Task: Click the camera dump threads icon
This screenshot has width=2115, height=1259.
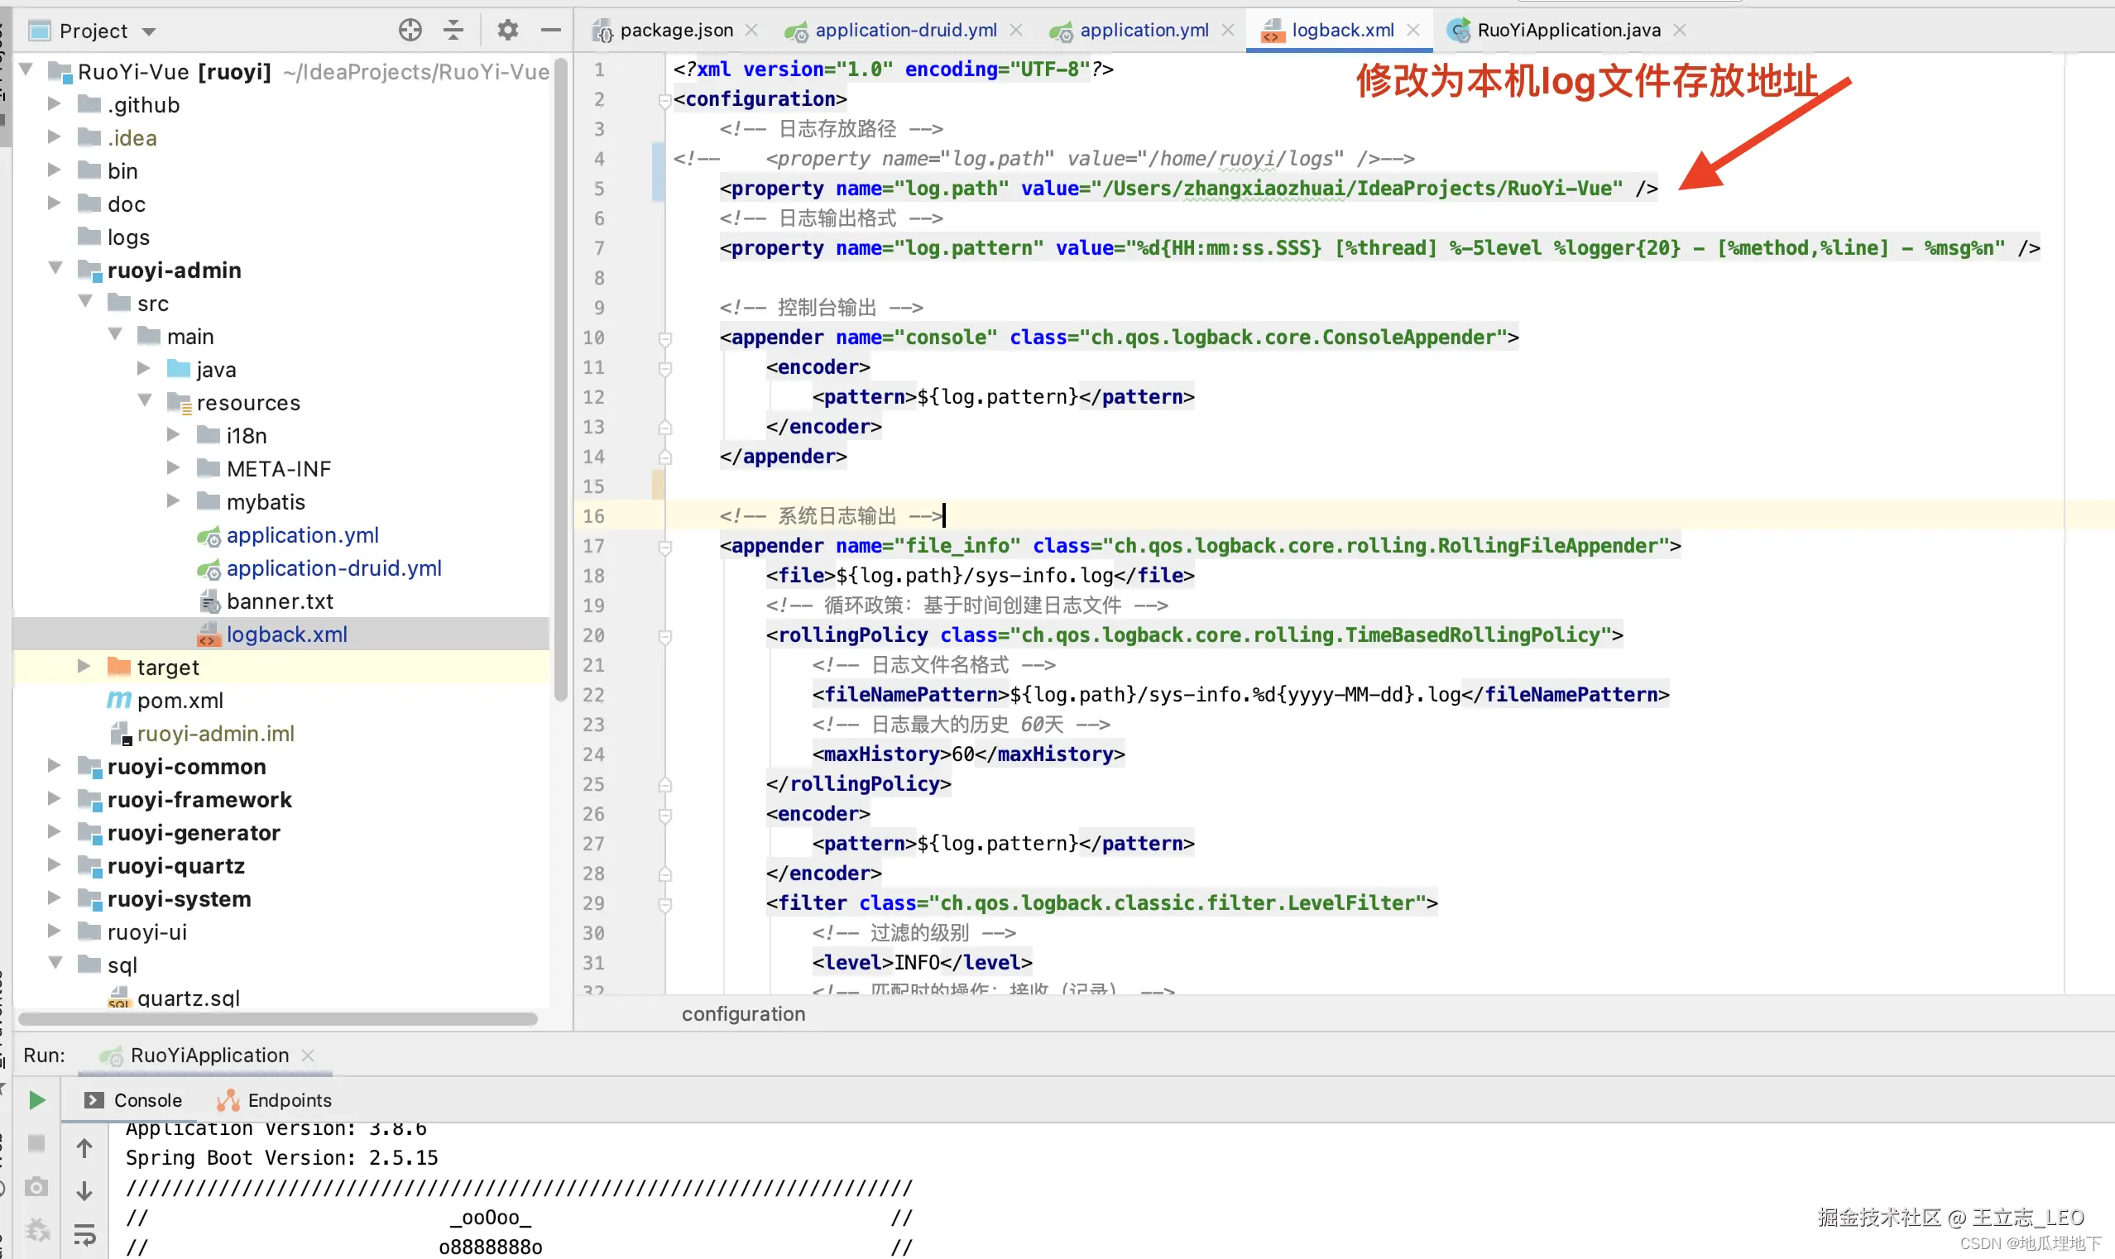Action: click(x=36, y=1187)
